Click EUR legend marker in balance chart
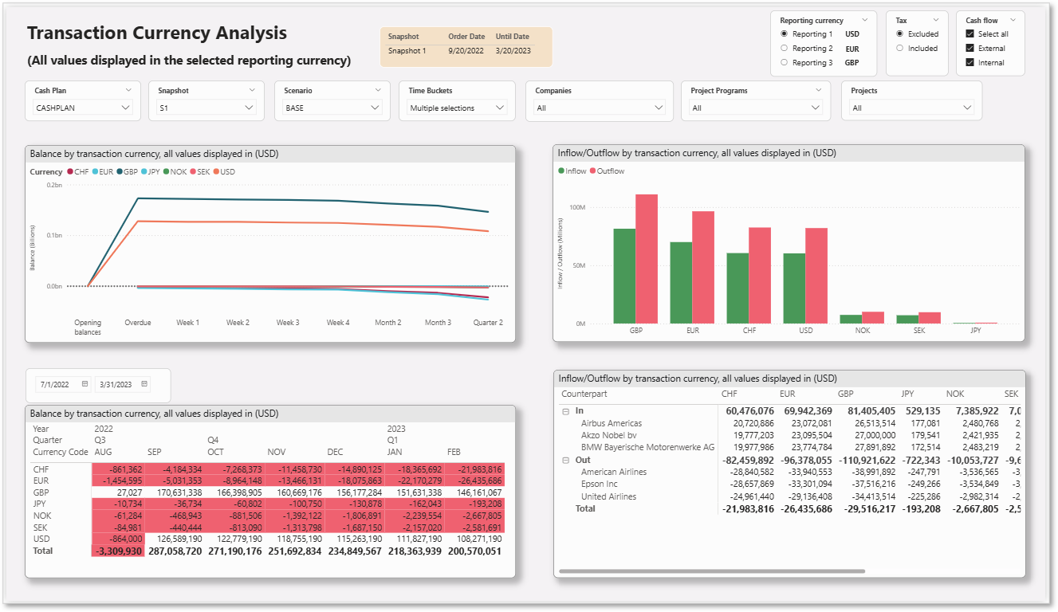 [96, 172]
